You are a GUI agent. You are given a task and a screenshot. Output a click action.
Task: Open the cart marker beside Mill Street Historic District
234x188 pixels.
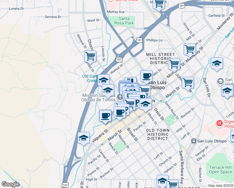[x=174, y=65]
